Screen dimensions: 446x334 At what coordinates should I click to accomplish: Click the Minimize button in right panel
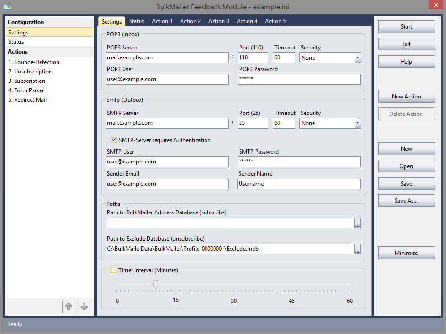[x=406, y=253]
